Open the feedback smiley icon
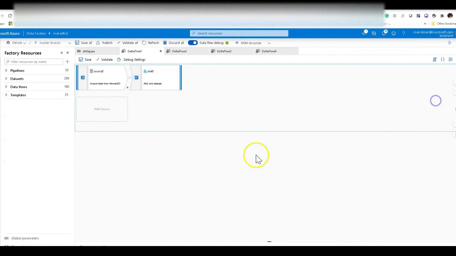 394,33
